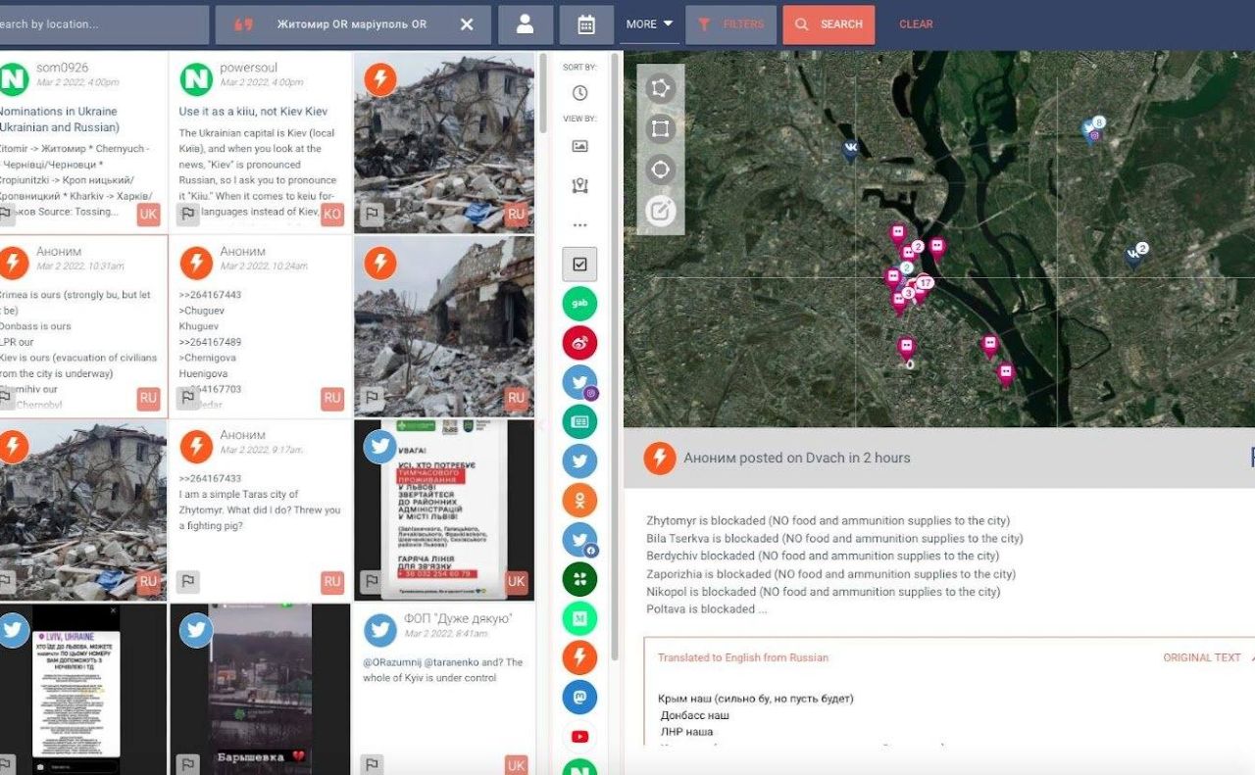This screenshot has width=1255, height=775.
Task: Flag the Аноним 9:17am post
Action: pyautogui.click(x=188, y=581)
